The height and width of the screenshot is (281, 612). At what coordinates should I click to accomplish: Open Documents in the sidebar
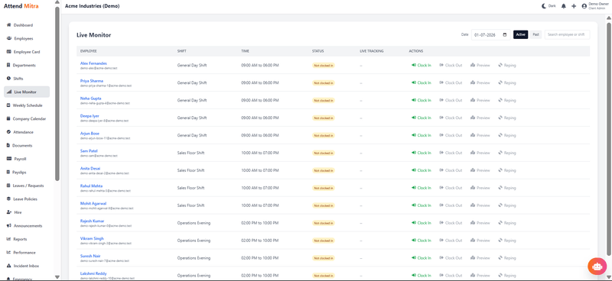[19, 145]
